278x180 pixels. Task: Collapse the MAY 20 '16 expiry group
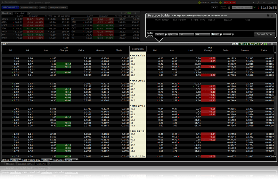pyautogui.click(x=131, y=81)
